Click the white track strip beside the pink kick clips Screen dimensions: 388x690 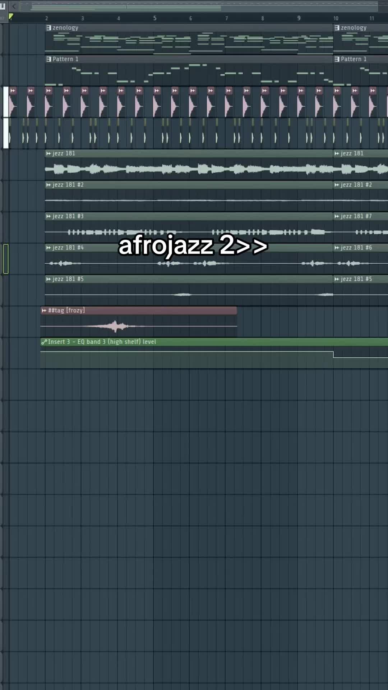[x=6, y=102]
